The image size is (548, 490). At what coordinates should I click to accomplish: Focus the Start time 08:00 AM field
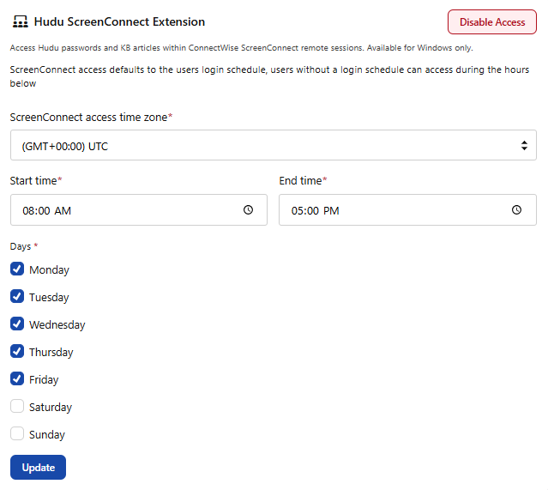[x=139, y=210]
